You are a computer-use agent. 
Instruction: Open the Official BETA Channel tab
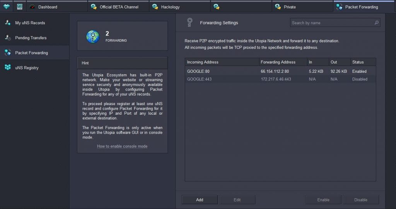[x=118, y=7]
